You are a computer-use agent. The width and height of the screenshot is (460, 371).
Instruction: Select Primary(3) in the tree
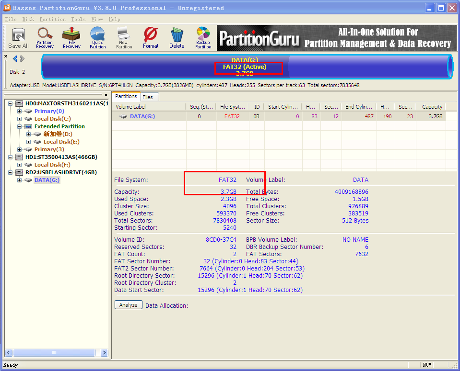click(49, 149)
